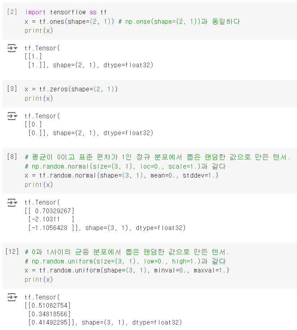
Task: Click the tf.random.normal code line
Action: tap(121, 175)
